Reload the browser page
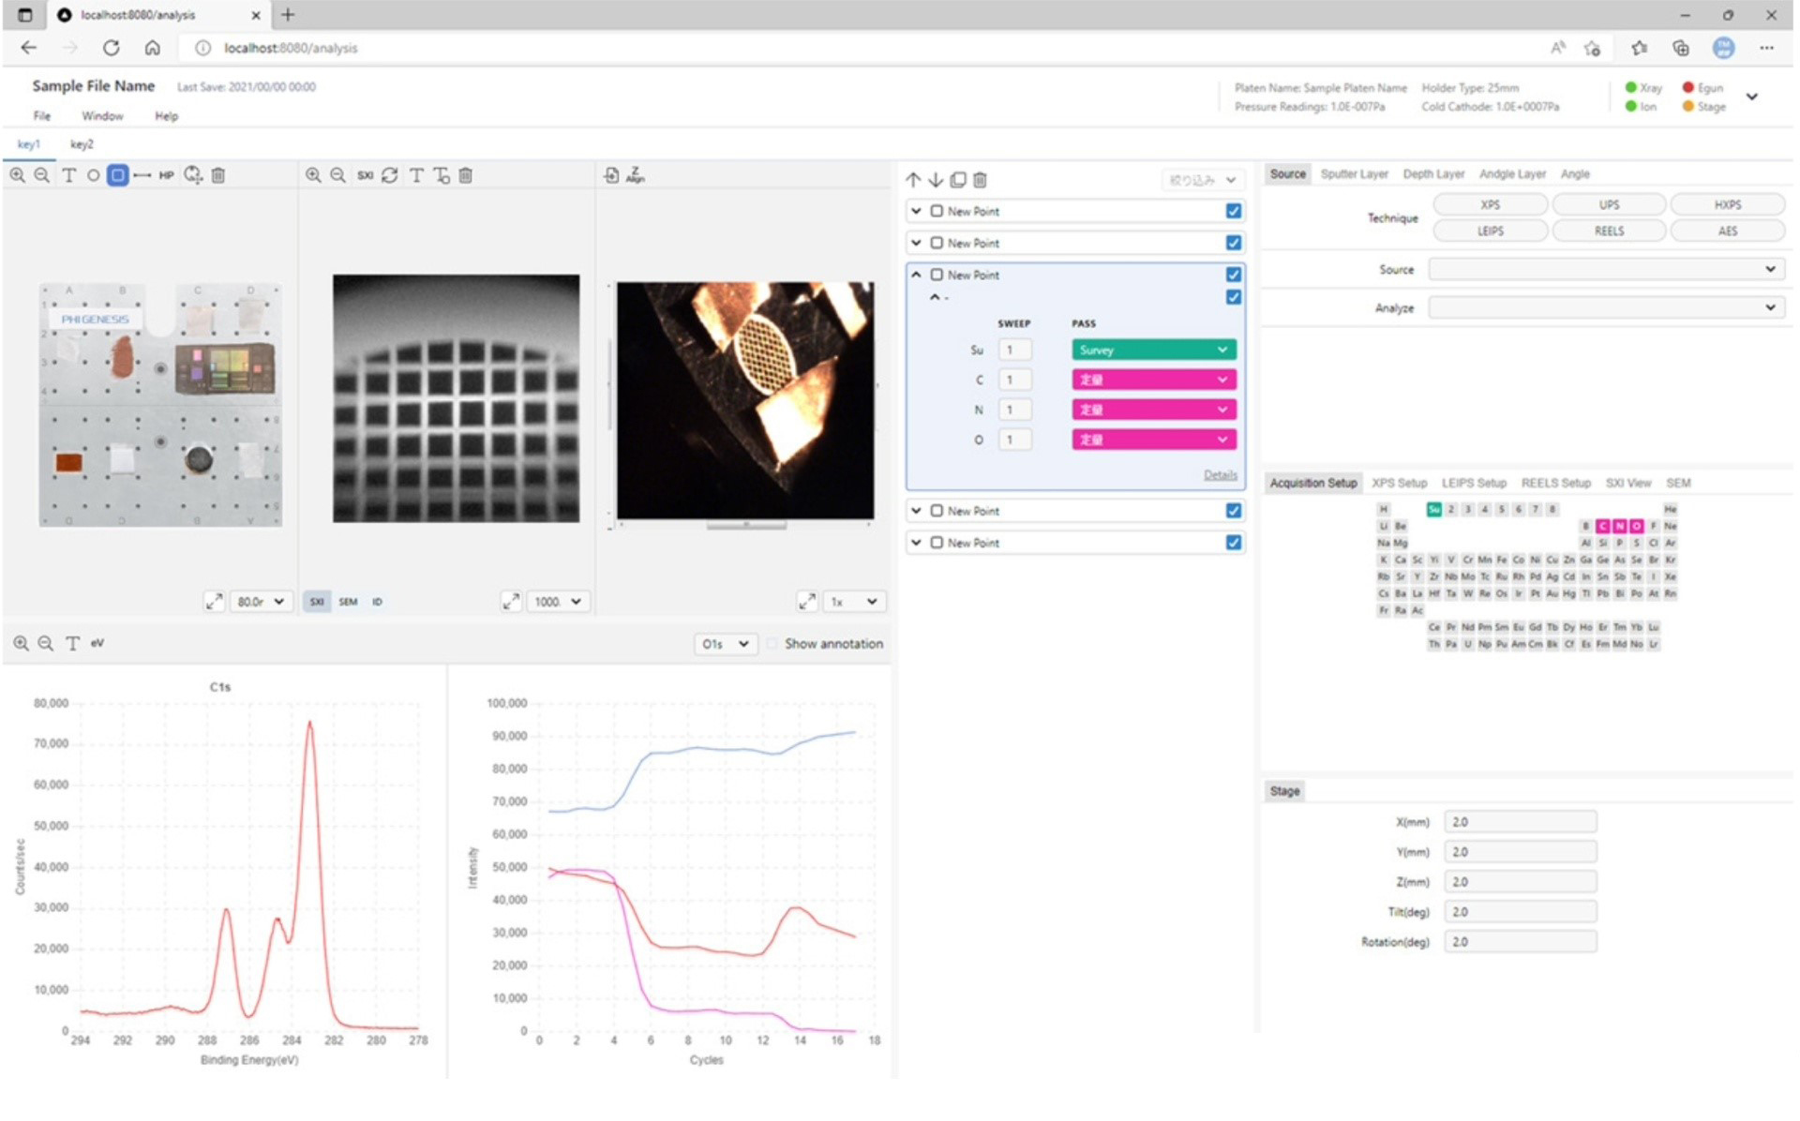 111,48
